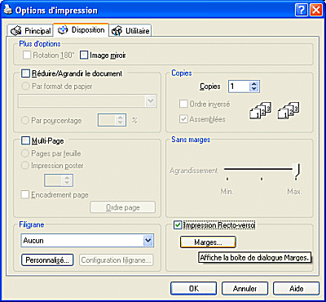Check Réduire/Agrandir le document option
Screen dimensions: 326x302
[x=25, y=73]
